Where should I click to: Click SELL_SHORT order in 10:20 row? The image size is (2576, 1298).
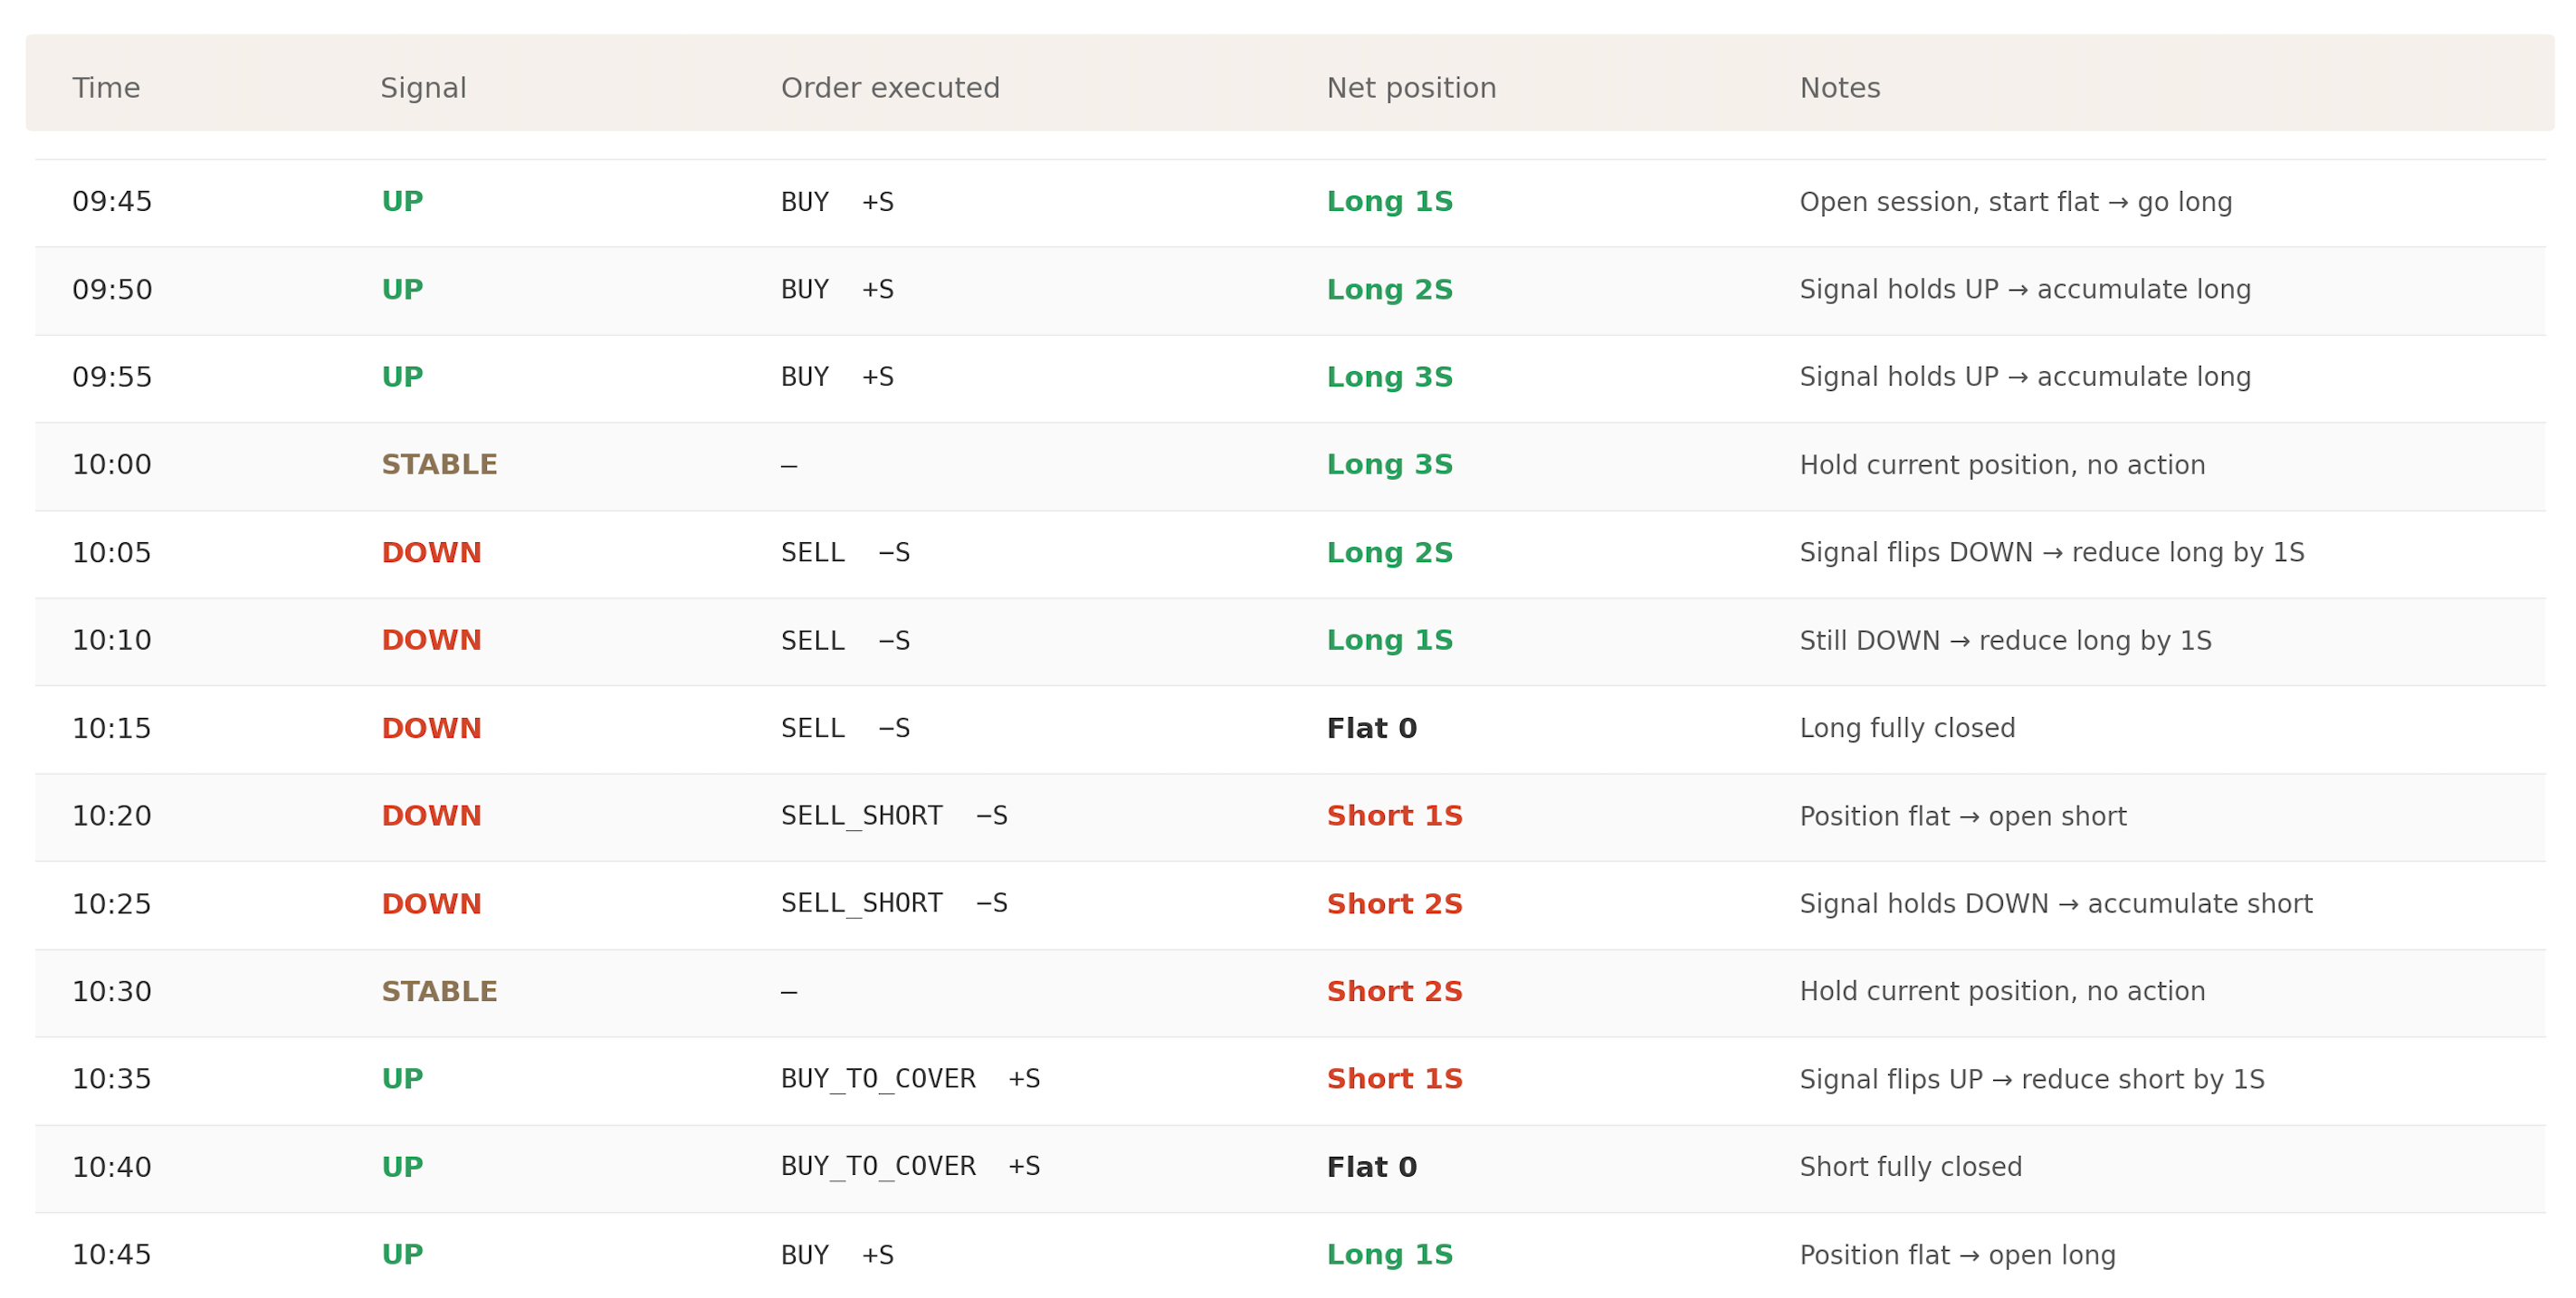pos(861,816)
